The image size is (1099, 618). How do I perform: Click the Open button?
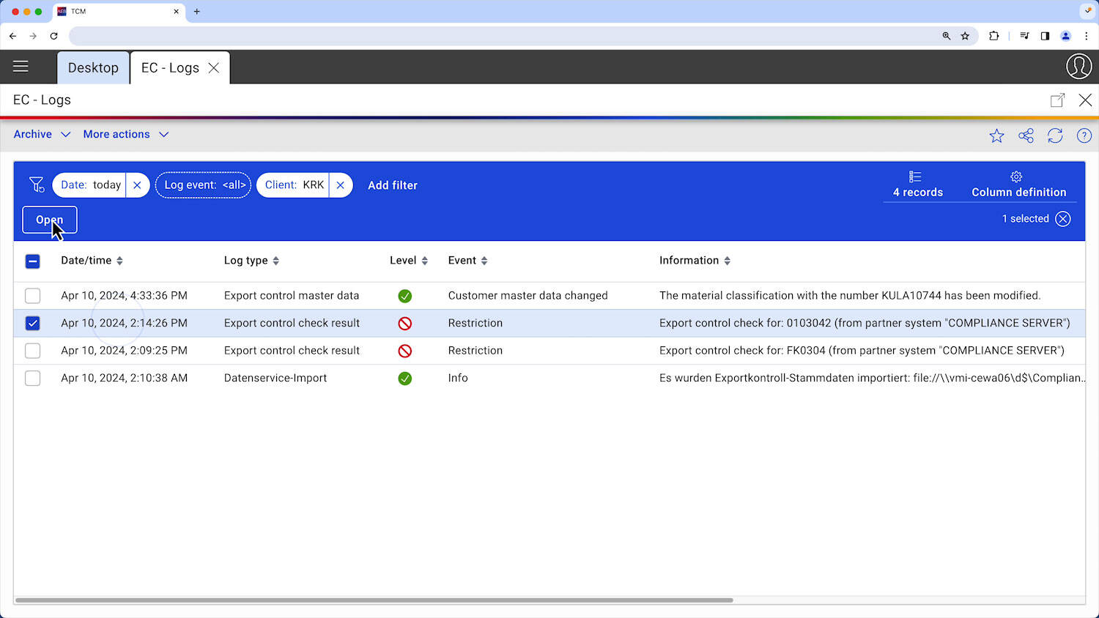49,220
